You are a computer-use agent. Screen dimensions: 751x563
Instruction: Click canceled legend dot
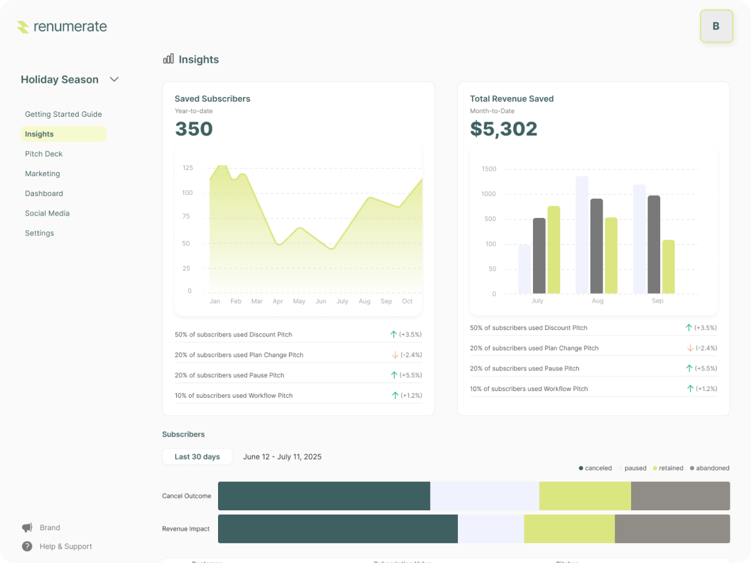pos(581,468)
